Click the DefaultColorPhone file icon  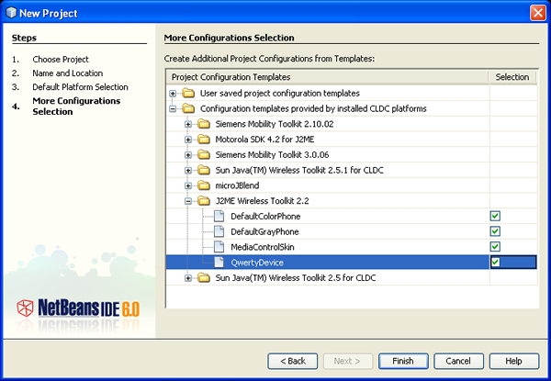click(x=219, y=217)
